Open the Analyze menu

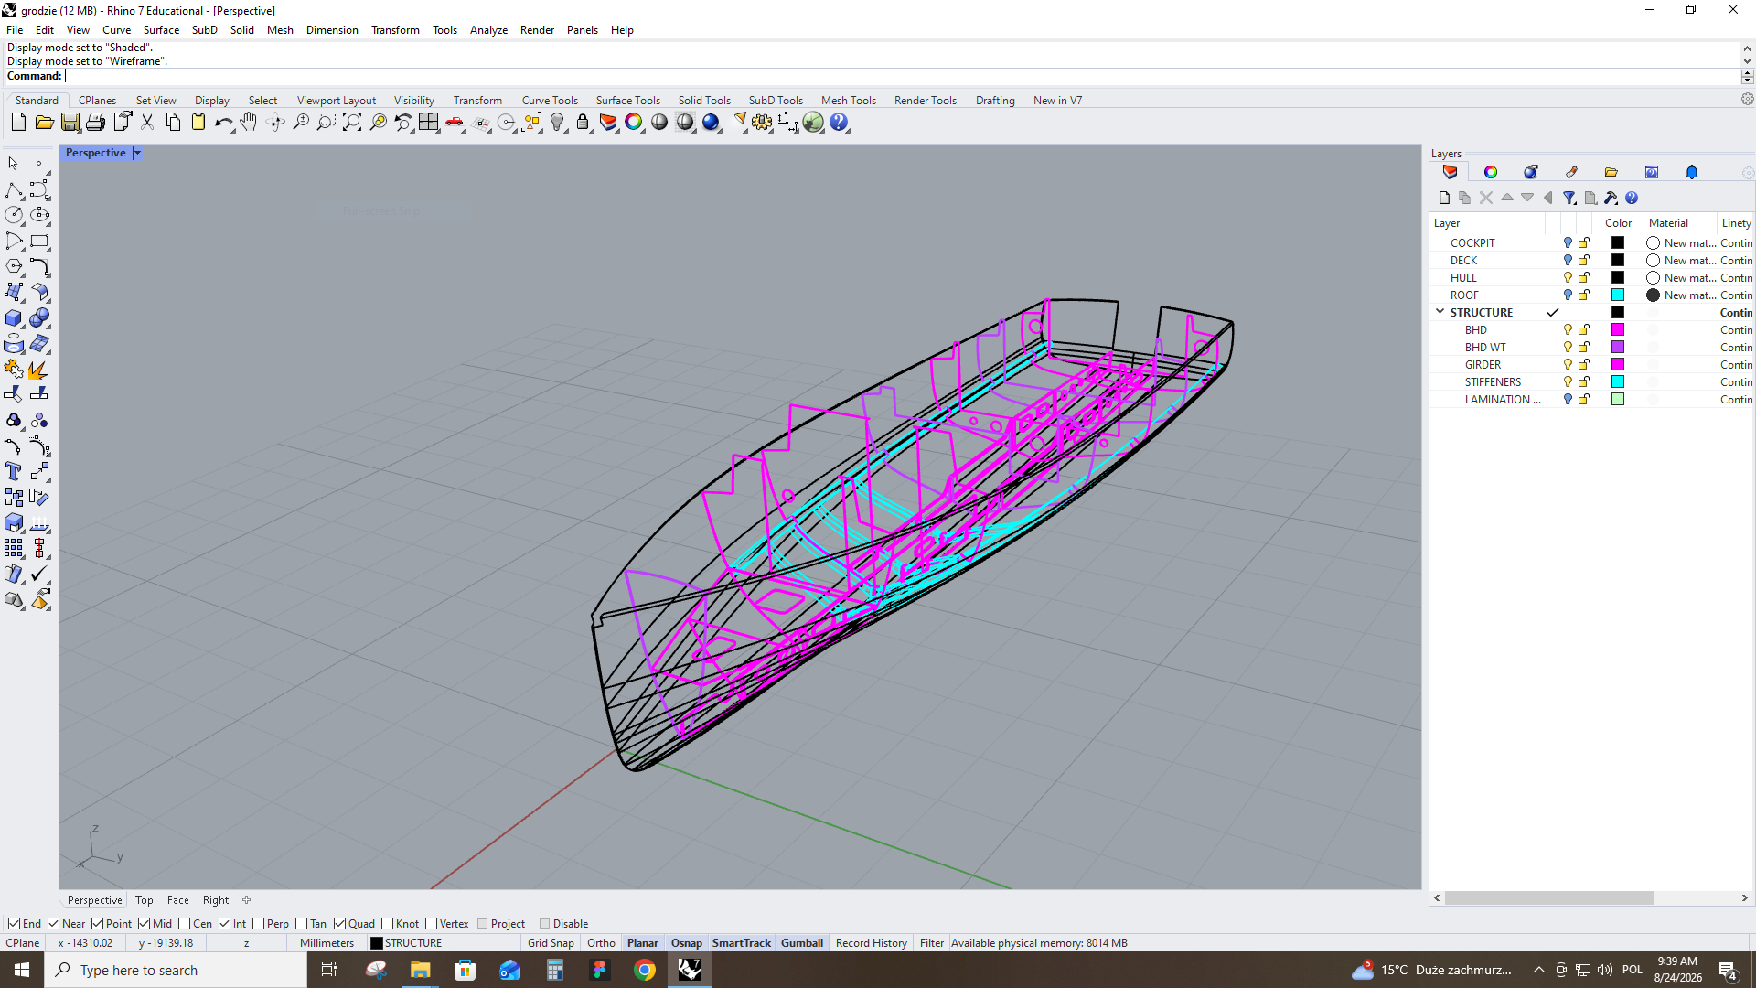click(488, 30)
